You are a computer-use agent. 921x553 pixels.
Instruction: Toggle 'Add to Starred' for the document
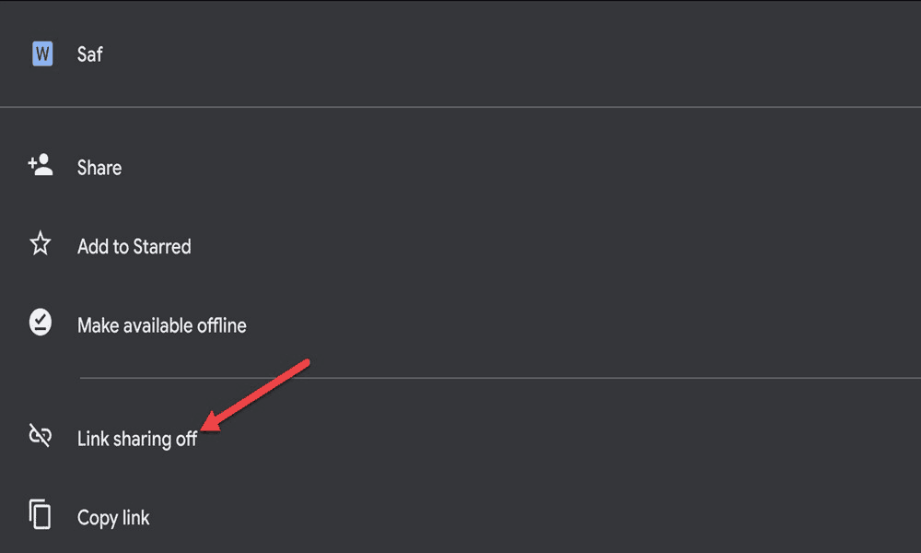point(460,246)
